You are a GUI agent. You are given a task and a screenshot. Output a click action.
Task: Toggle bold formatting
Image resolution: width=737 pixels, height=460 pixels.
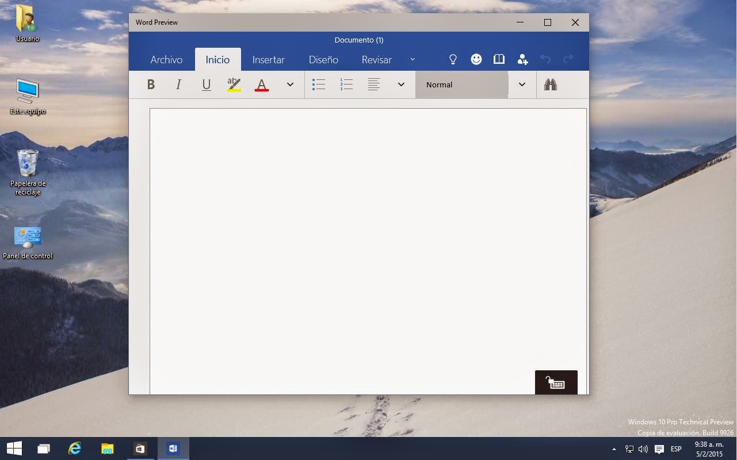coord(151,85)
